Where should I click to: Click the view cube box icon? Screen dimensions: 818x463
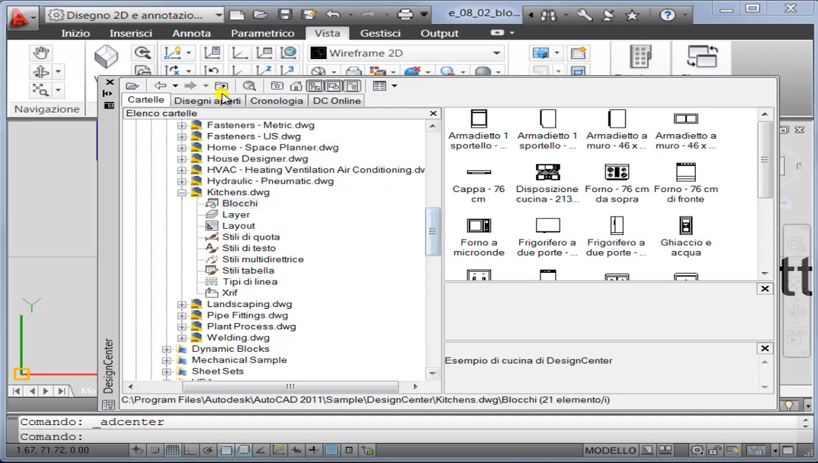pyautogui.click(x=106, y=56)
